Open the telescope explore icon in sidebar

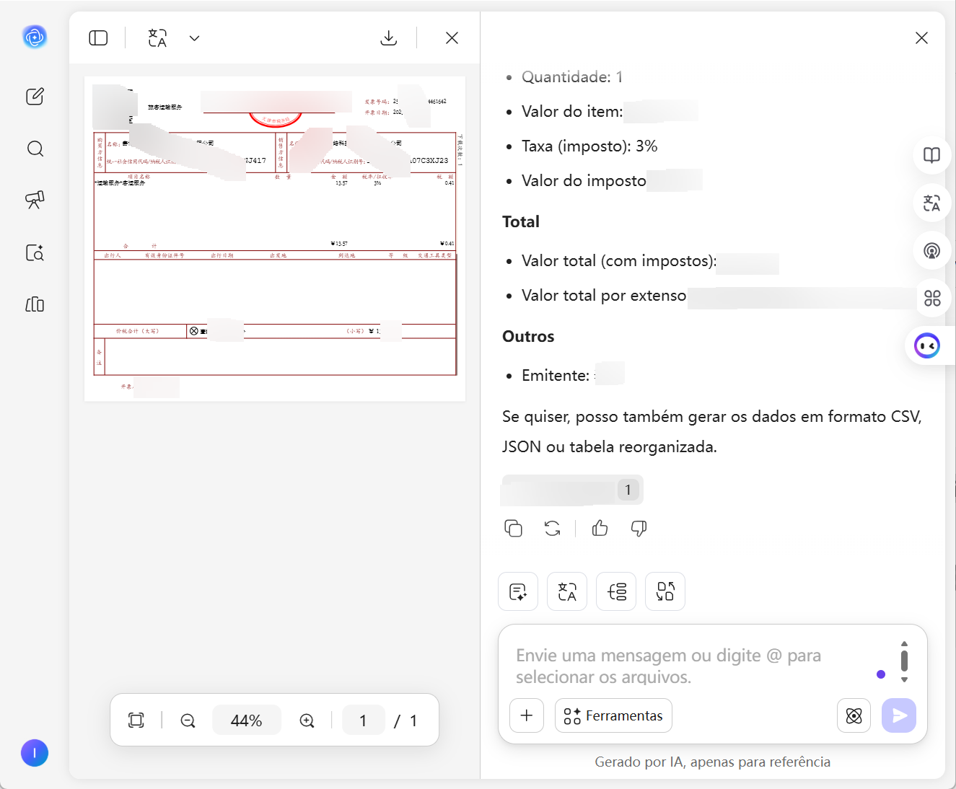[x=35, y=200]
